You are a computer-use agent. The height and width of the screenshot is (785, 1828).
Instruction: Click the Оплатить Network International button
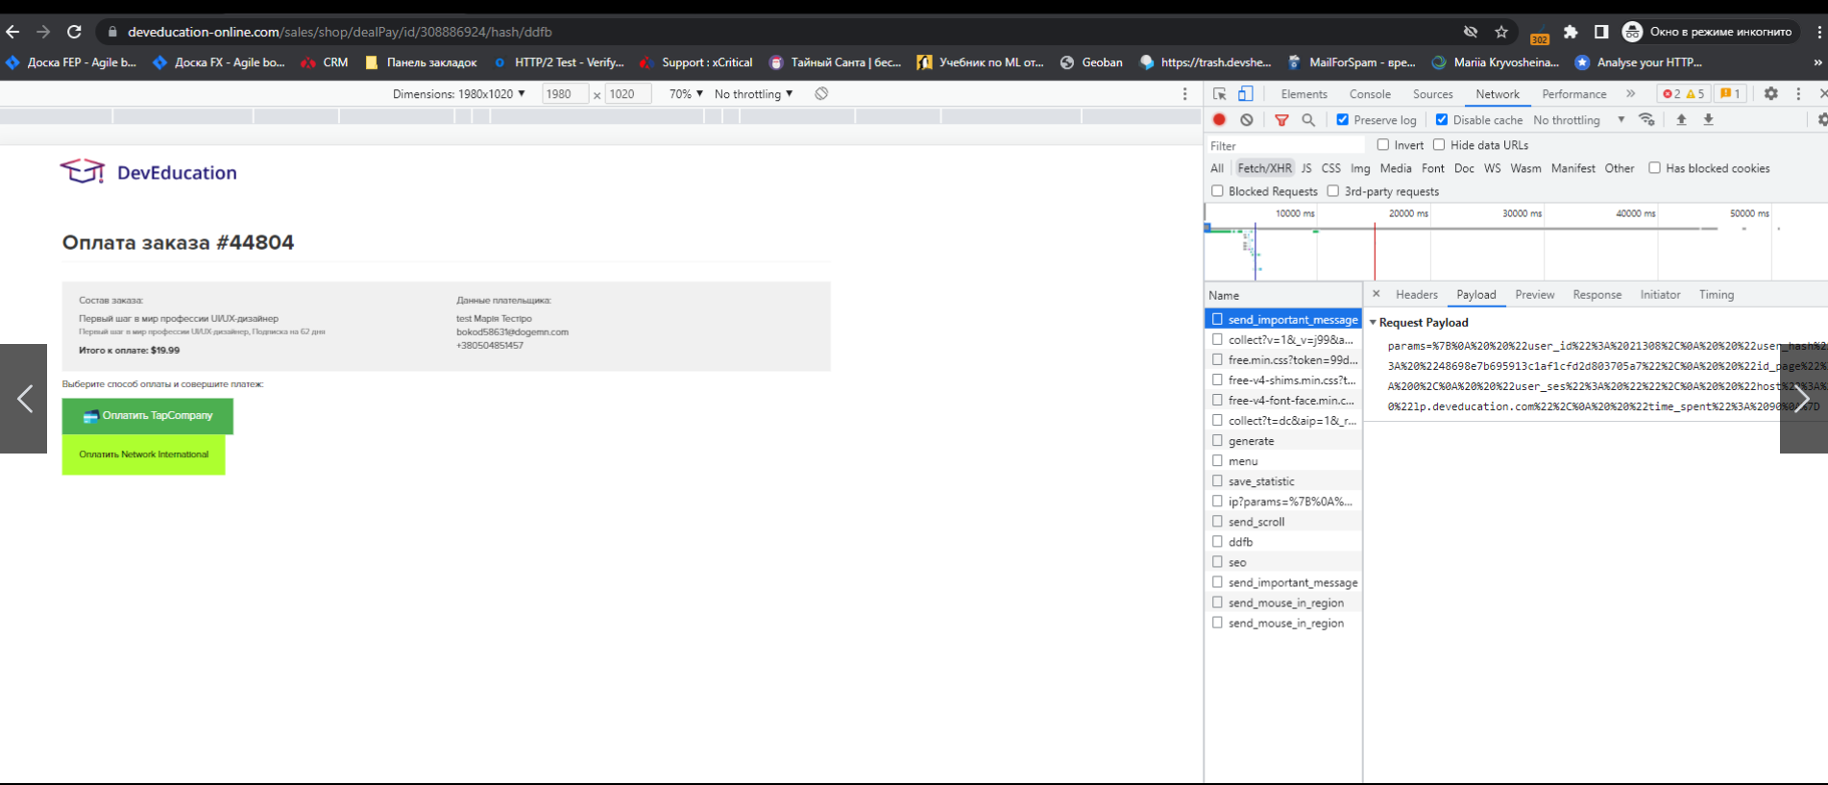pyautogui.click(x=143, y=454)
